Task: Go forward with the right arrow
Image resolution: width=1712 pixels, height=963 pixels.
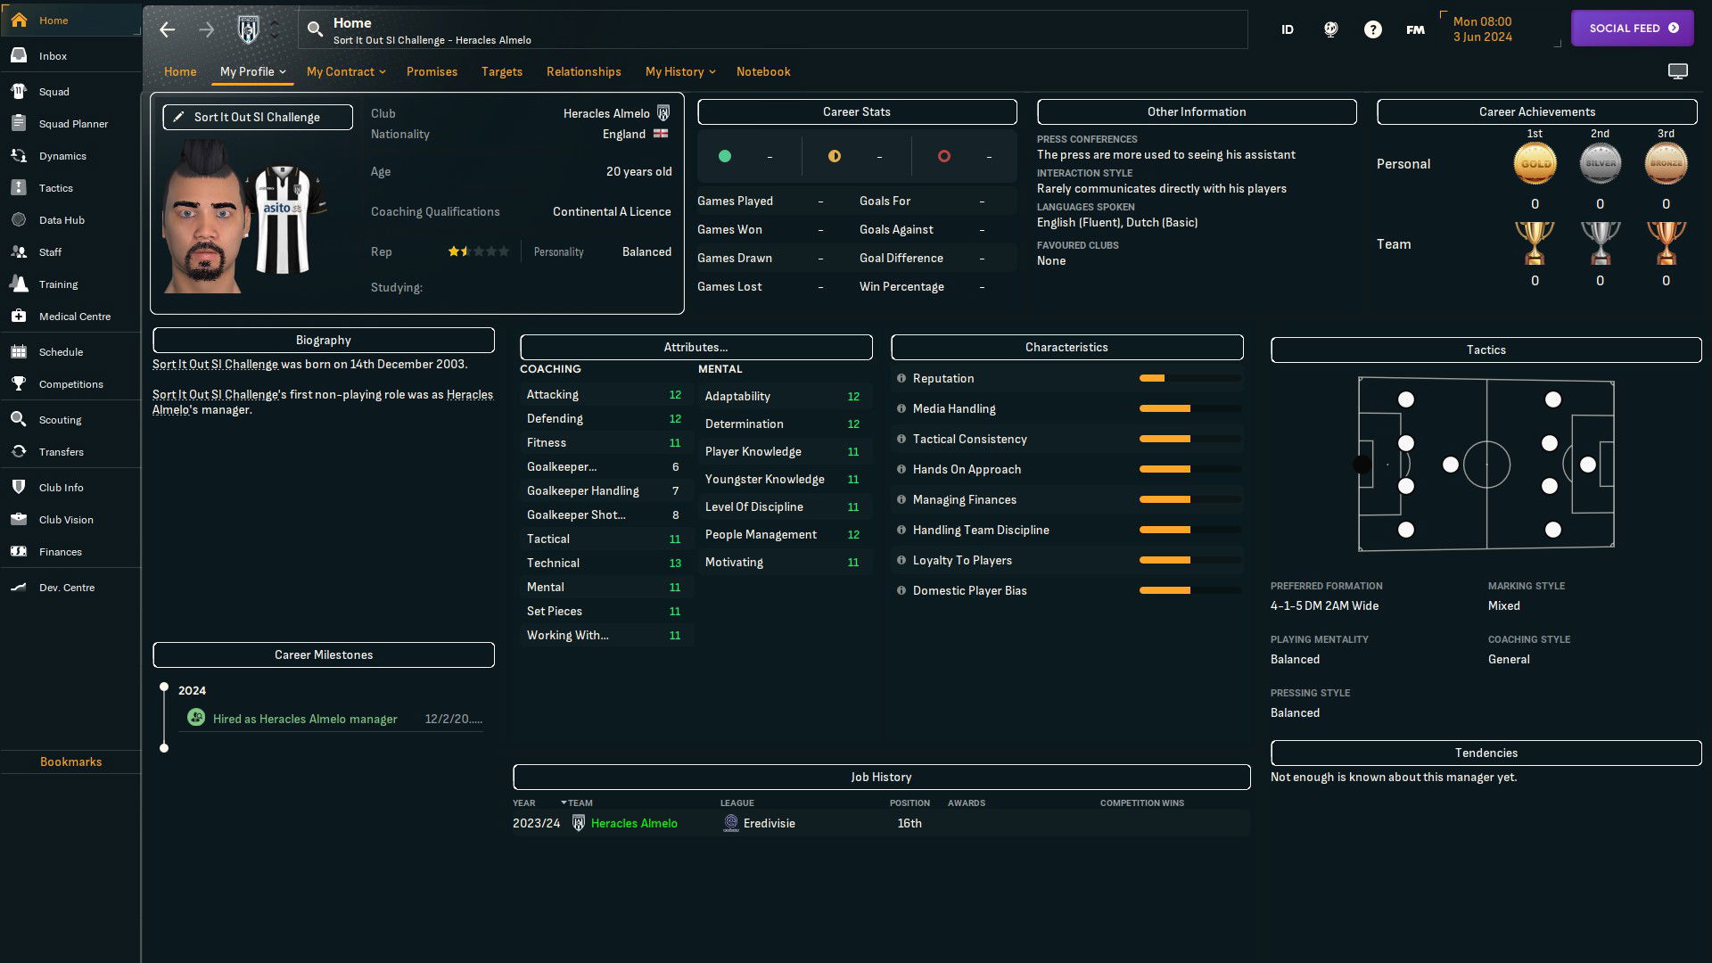Action: click(207, 29)
